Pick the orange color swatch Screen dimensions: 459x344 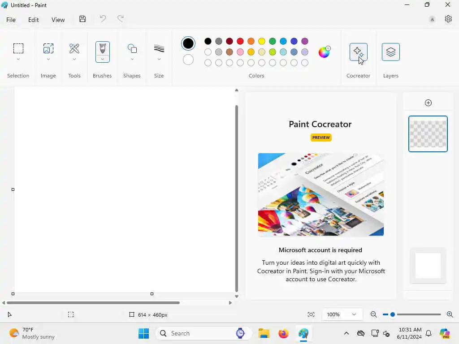(x=251, y=41)
